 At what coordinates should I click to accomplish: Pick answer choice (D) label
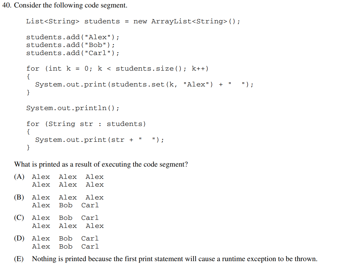[19, 238]
